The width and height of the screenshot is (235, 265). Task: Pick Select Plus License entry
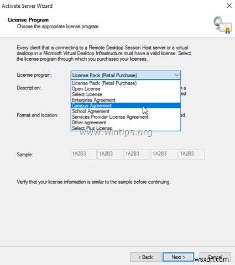[x=126, y=128]
